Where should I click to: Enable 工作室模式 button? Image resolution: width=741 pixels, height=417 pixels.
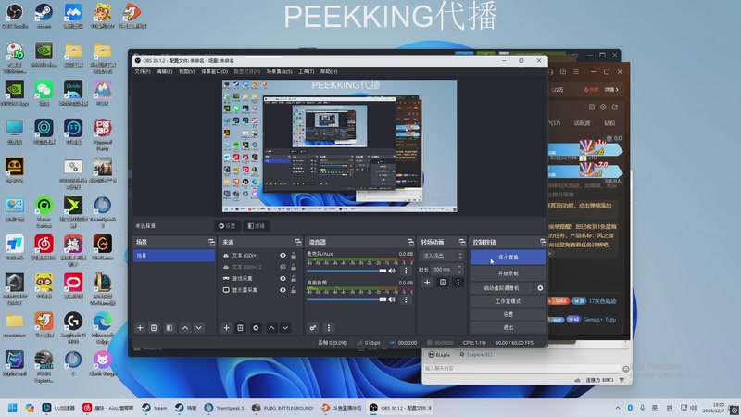[508, 301]
